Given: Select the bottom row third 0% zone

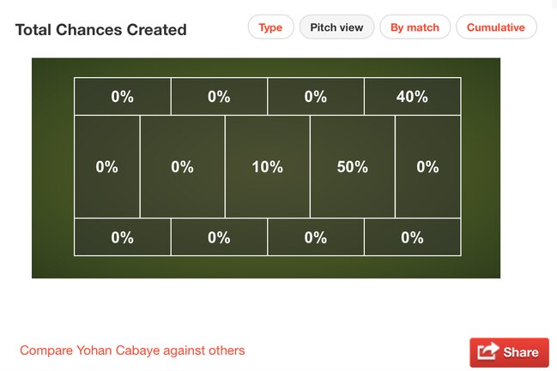Looking at the screenshot, I should tap(316, 237).
